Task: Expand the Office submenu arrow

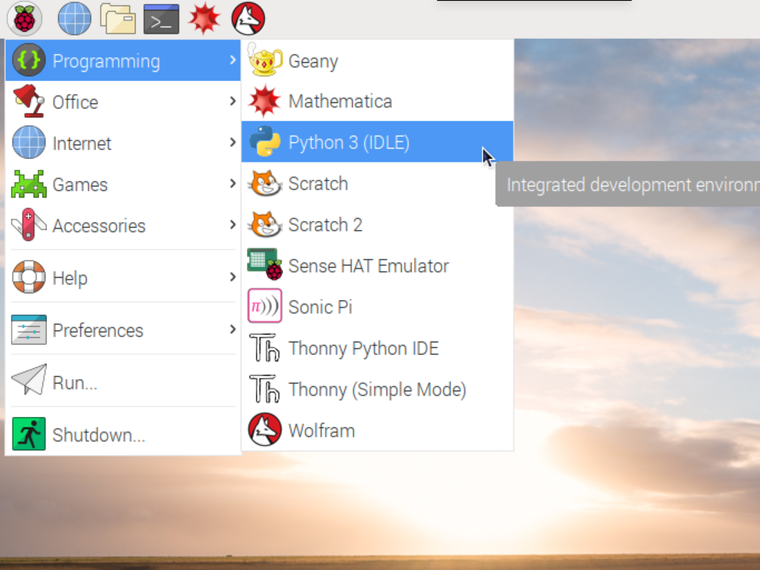Action: (233, 101)
